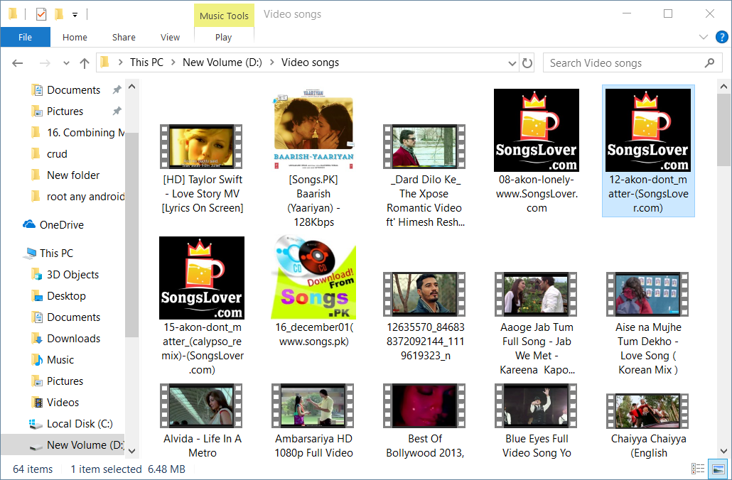Switch to Details view via status bar icon
The height and width of the screenshot is (480, 732).
coord(697,469)
